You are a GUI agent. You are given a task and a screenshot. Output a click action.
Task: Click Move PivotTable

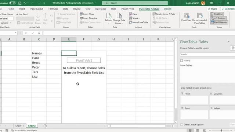coord(138,22)
